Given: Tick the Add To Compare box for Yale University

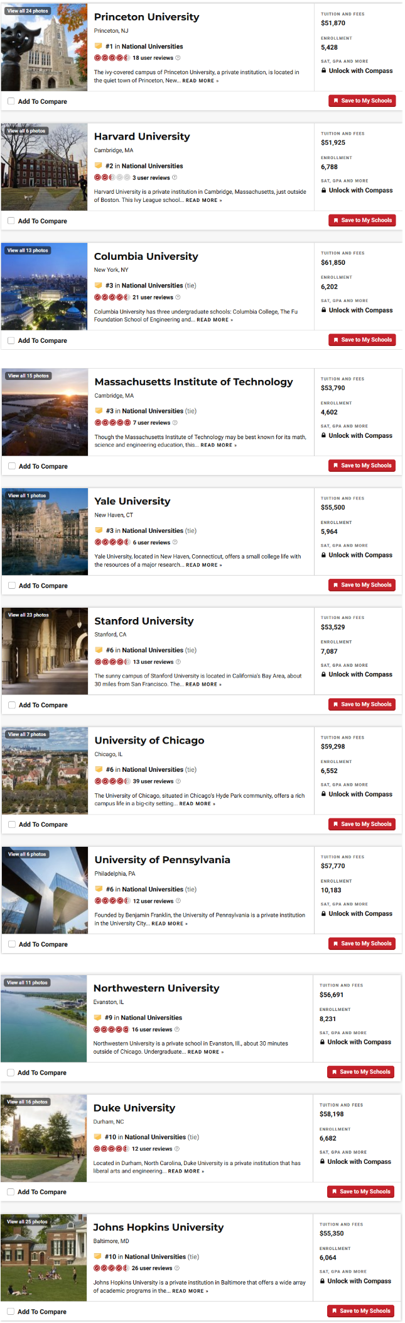Looking at the screenshot, I should coord(12,586).
